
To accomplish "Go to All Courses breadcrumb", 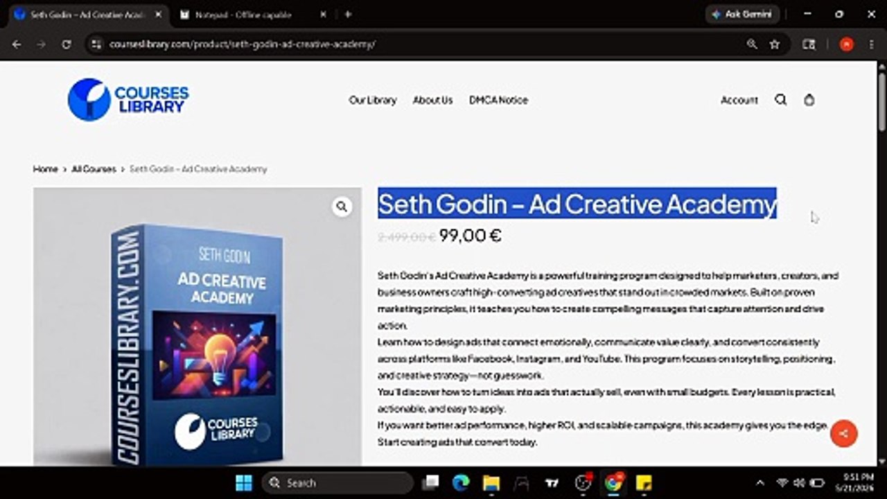I will [x=94, y=169].
